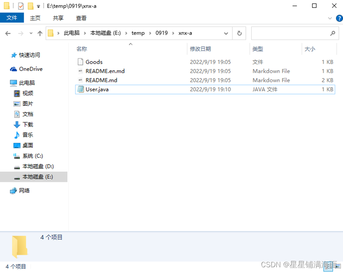The image size is (343, 272).
Task: Click the New Folder quick access icon
Action: [x=31, y=6]
